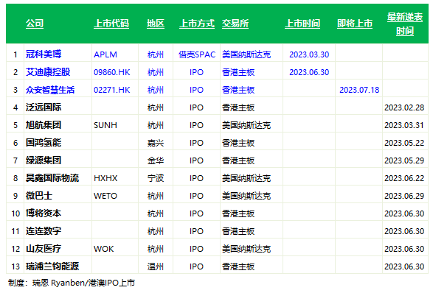Click the 09860.HK stock code

click(112, 72)
